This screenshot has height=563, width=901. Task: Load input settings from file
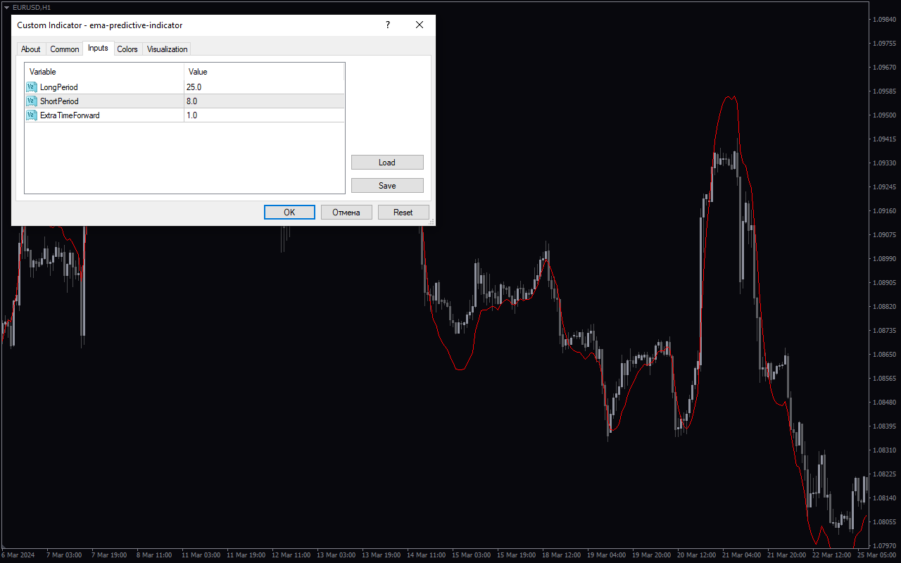pyautogui.click(x=387, y=163)
